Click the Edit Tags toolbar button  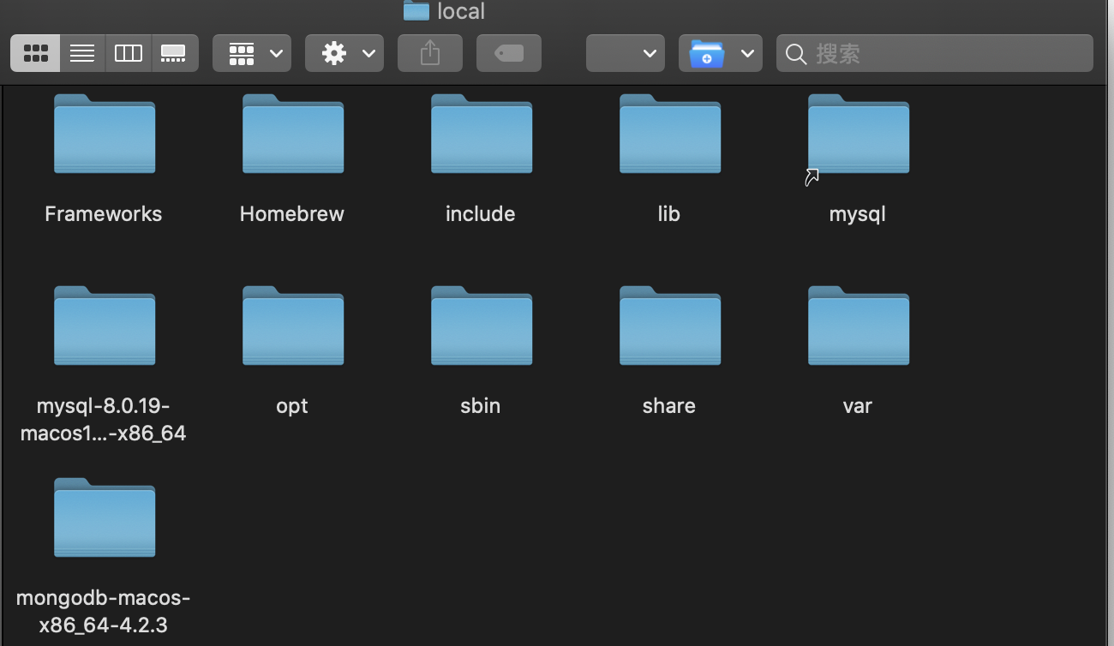coord(509,53)
